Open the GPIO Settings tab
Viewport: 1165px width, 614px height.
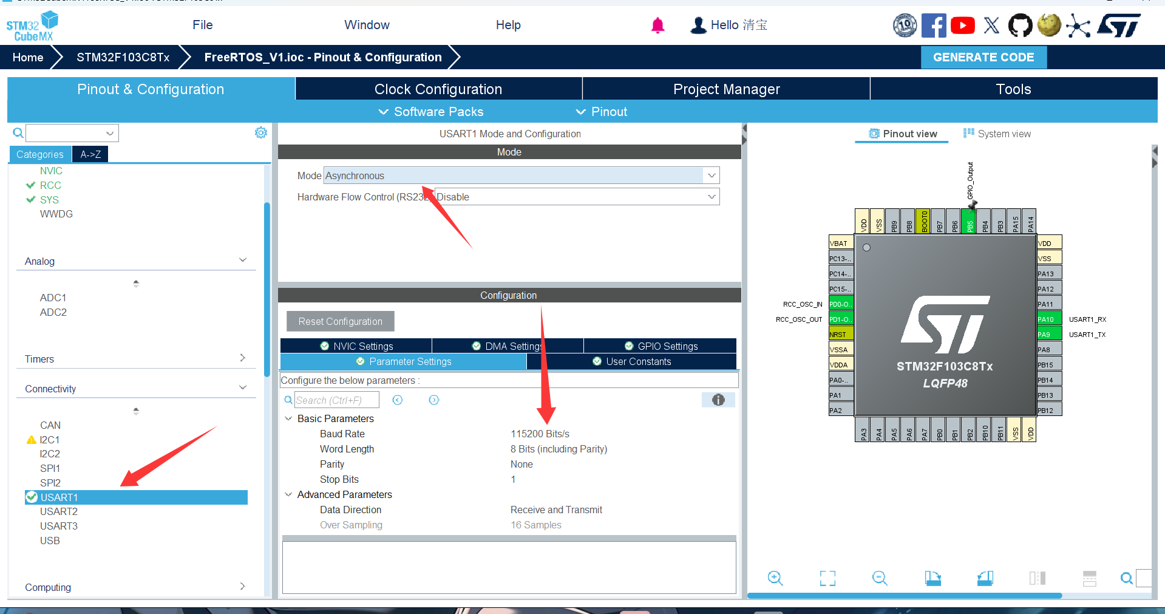pyautogui.click(x=661, y=346)
